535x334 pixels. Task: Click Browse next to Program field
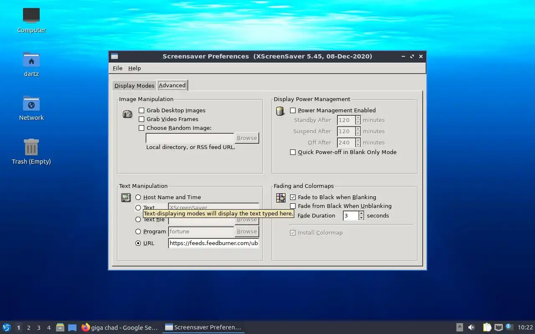(x=247, y=232)
